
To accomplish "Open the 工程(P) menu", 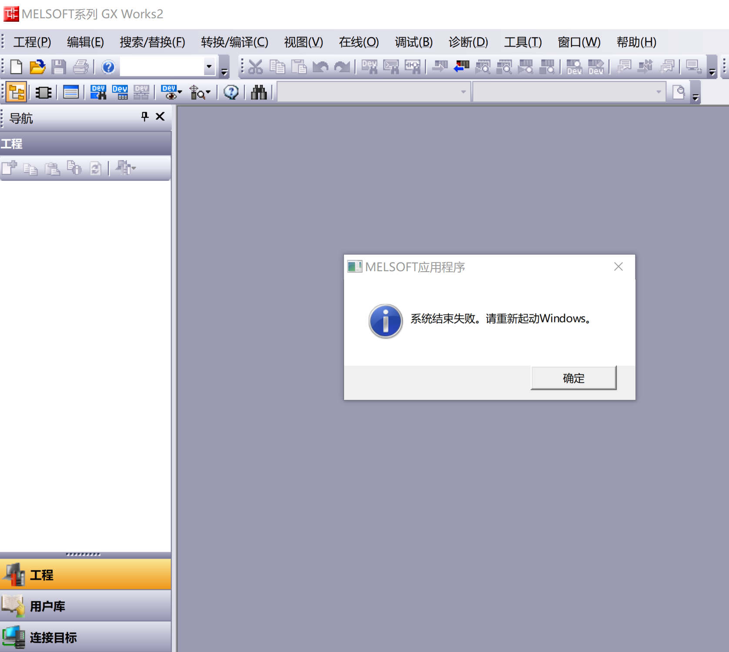I will pyautogui.click(x=32, y=42).
